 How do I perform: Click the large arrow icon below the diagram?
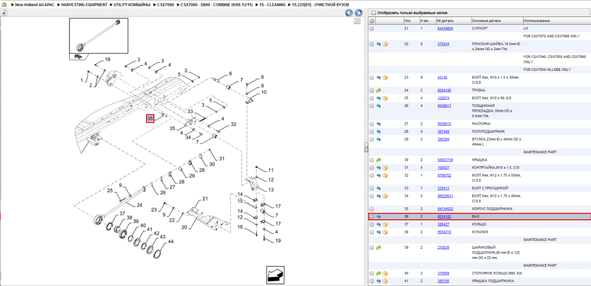coord(275,275)
